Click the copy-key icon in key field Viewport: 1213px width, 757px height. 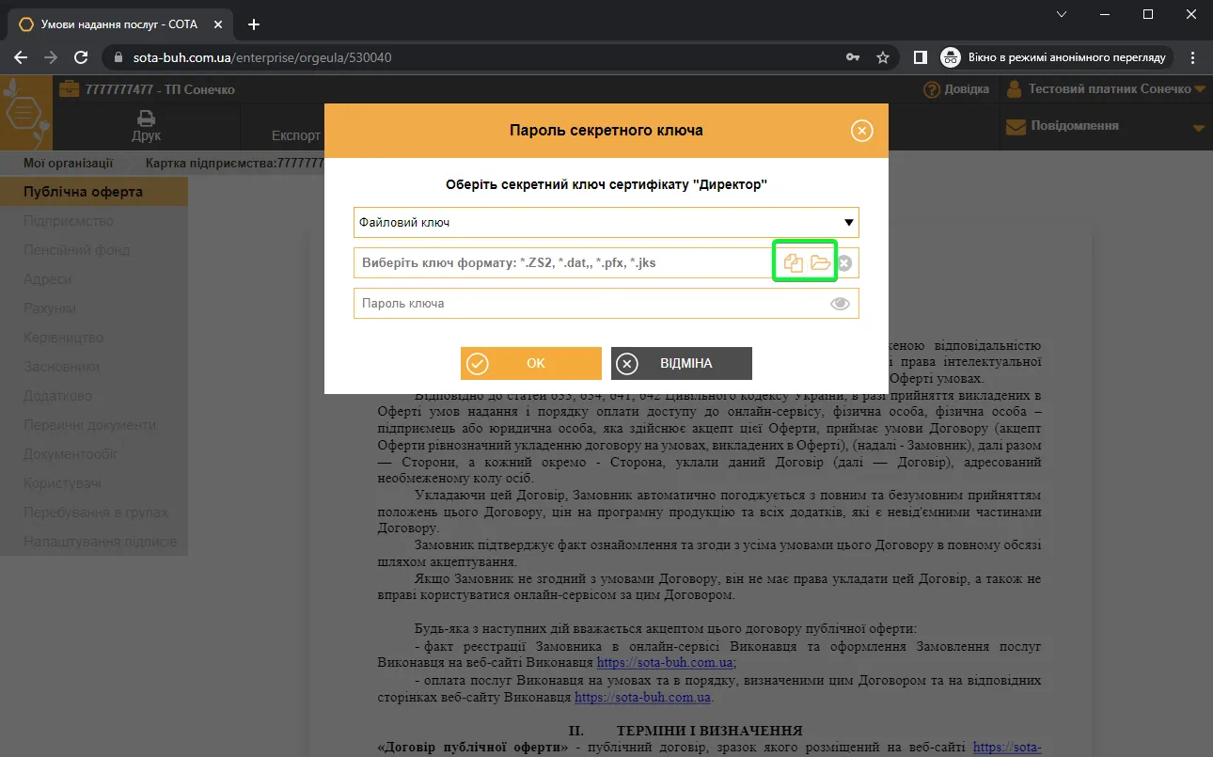pos(793,263)
